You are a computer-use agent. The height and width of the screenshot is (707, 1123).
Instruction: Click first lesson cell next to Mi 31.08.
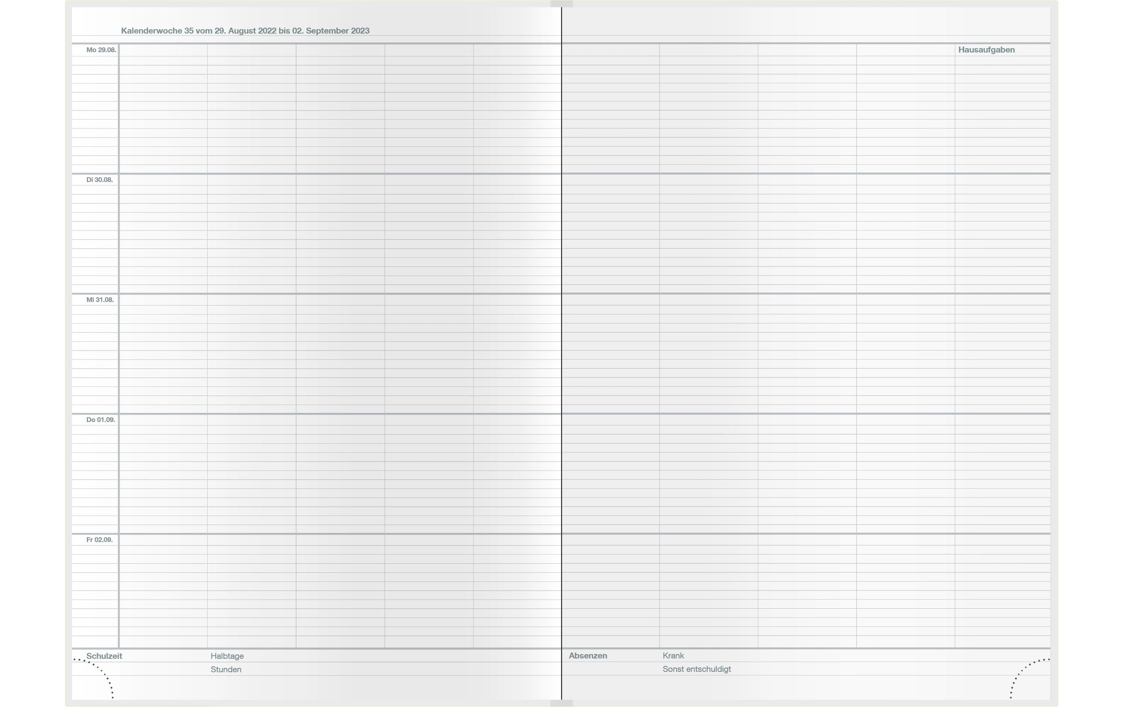coord(163,300)
